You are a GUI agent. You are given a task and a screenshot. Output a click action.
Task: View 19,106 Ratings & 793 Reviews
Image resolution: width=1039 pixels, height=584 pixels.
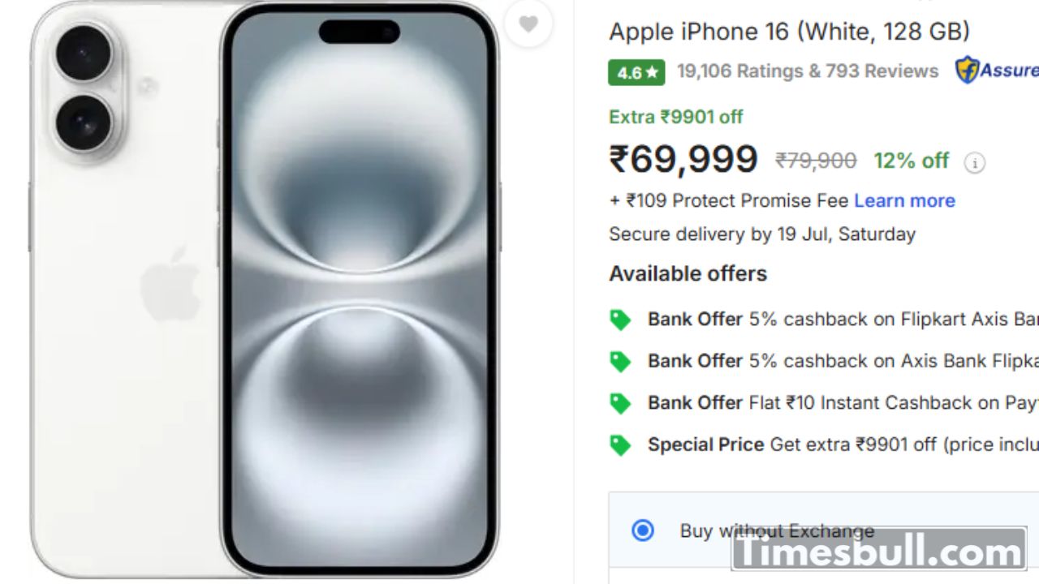click(x=808, y=71)
